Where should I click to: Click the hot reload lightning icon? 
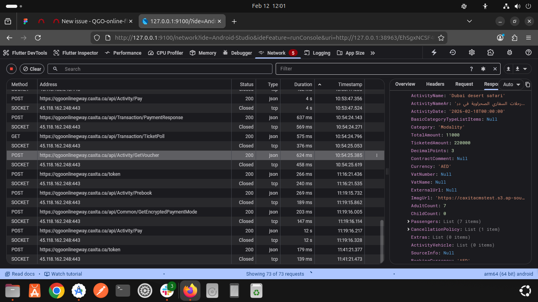[434, 53]
